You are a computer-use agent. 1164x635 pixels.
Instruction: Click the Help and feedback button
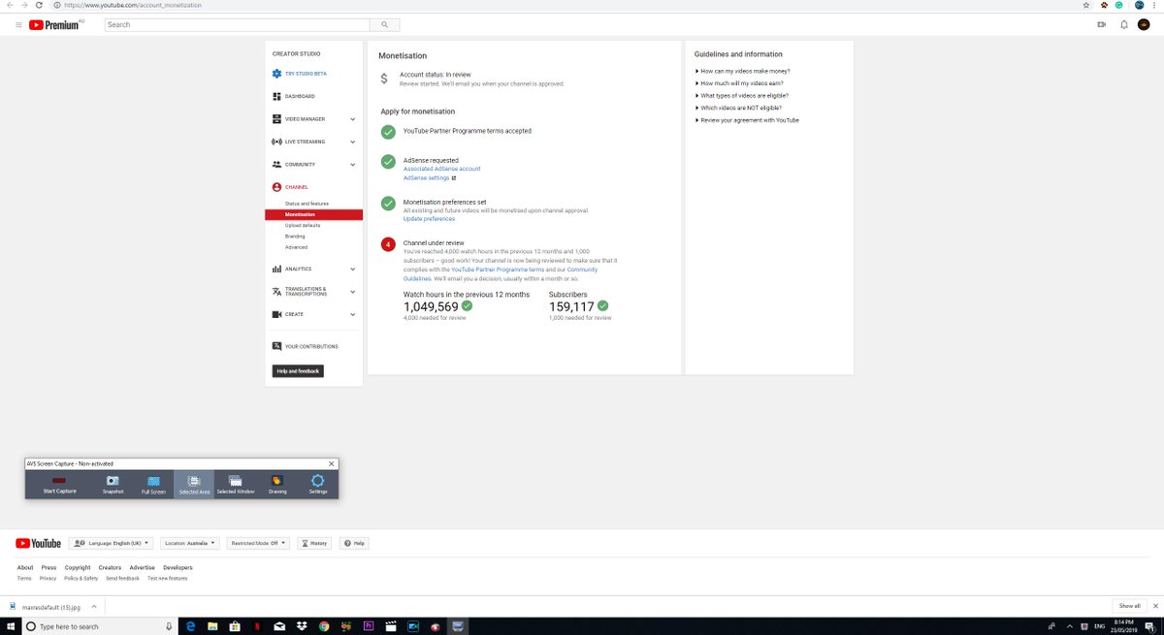[x=298, y=371]
